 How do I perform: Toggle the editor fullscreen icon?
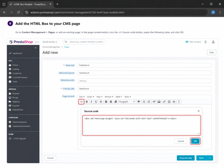(x=169, y=102)
